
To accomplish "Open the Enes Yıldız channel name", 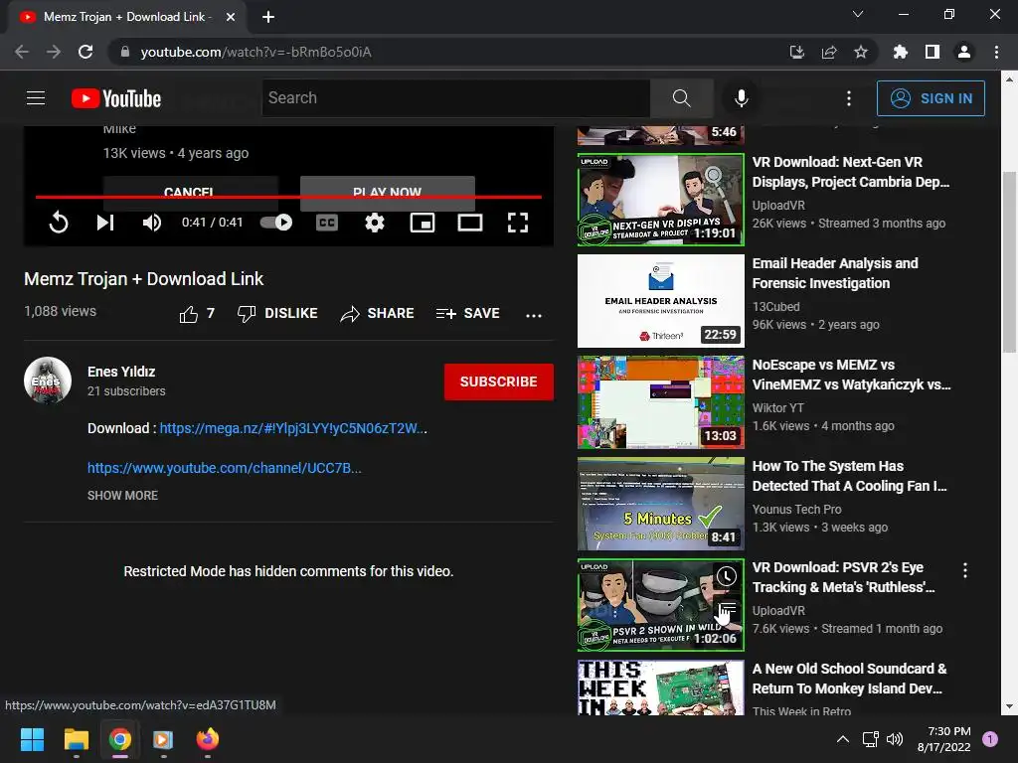I will tap(121, 372).
